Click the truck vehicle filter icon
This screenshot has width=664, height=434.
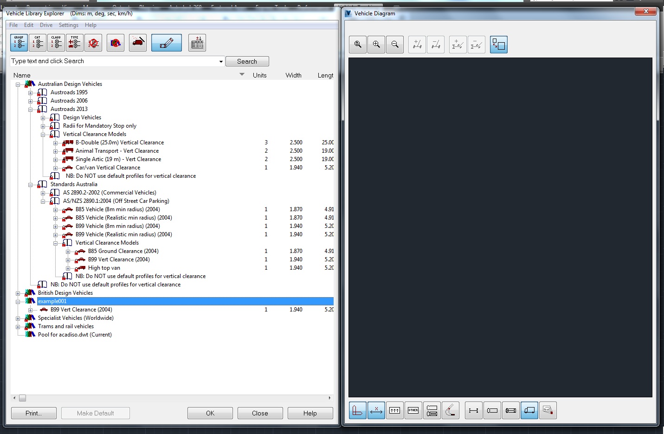(138, 43)
